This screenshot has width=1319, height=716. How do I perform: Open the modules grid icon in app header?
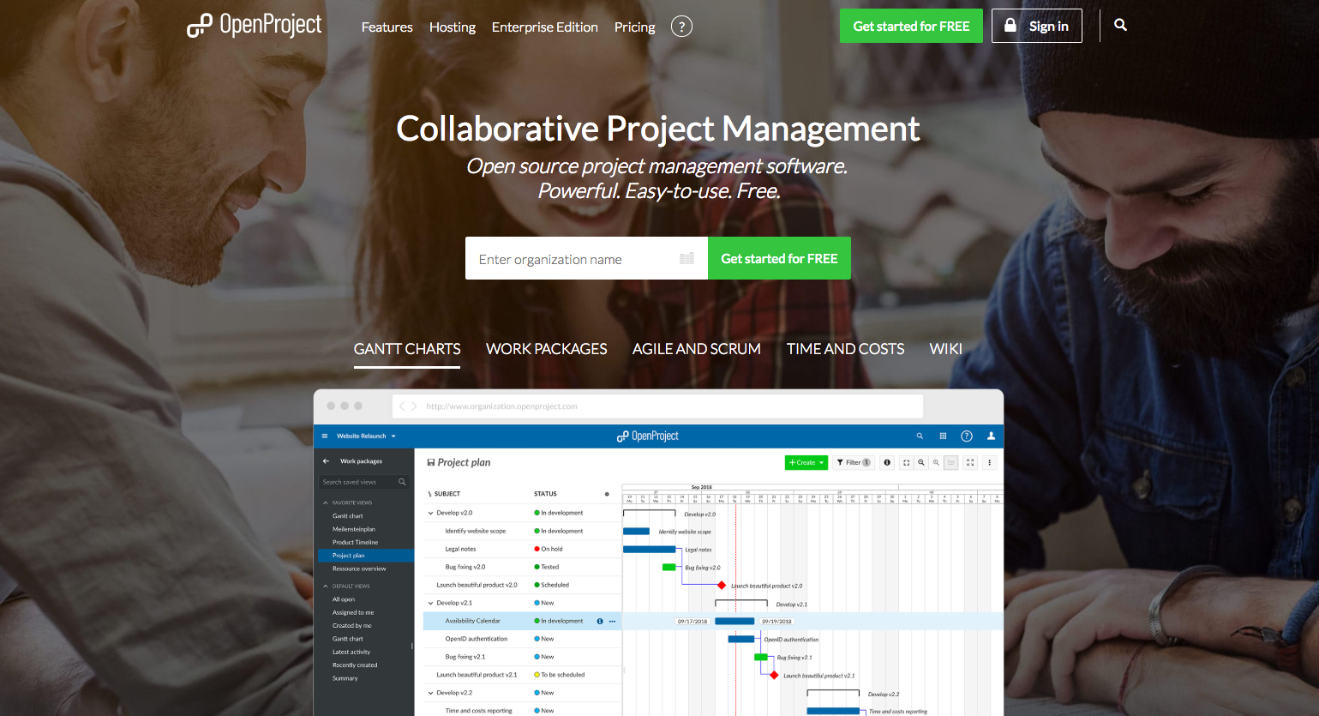943,436
